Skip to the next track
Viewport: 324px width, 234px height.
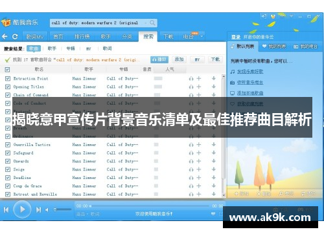tap(38, 209)
